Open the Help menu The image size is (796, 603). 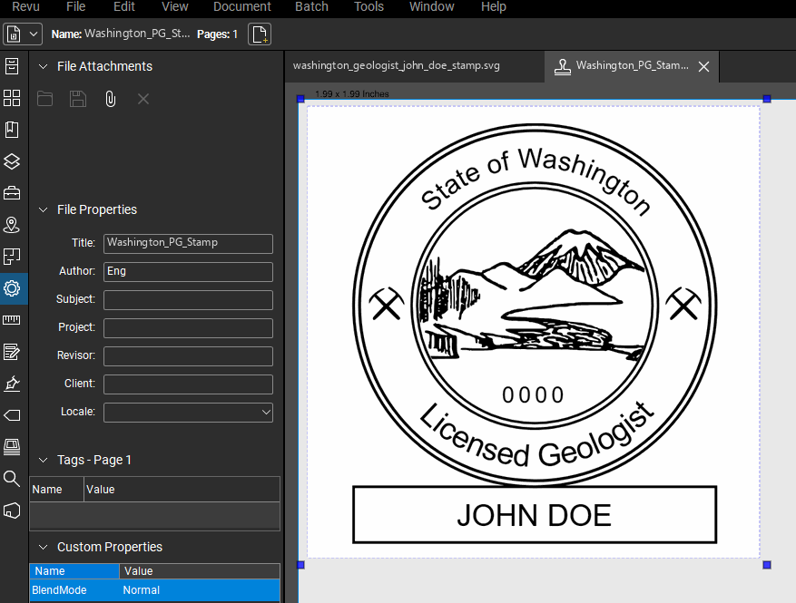(x=494, y=6)
